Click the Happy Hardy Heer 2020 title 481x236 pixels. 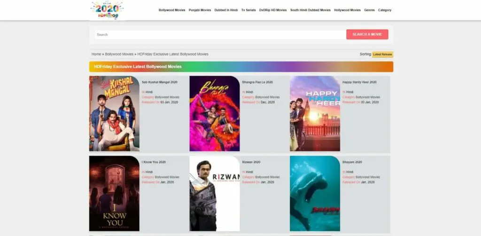click(359, 82)
